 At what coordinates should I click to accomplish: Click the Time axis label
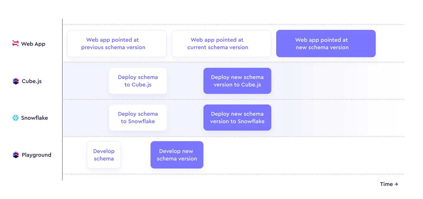click(386, 184)
